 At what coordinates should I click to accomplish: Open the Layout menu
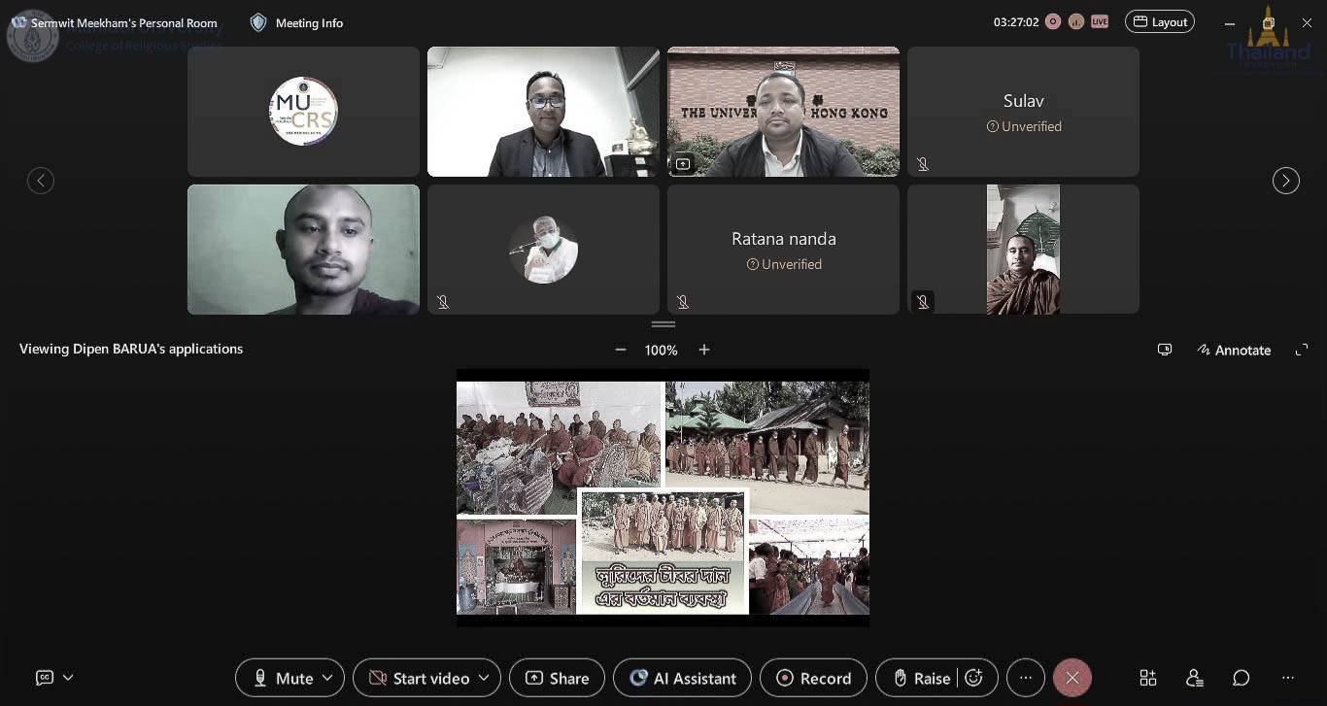pos(1159,21)
